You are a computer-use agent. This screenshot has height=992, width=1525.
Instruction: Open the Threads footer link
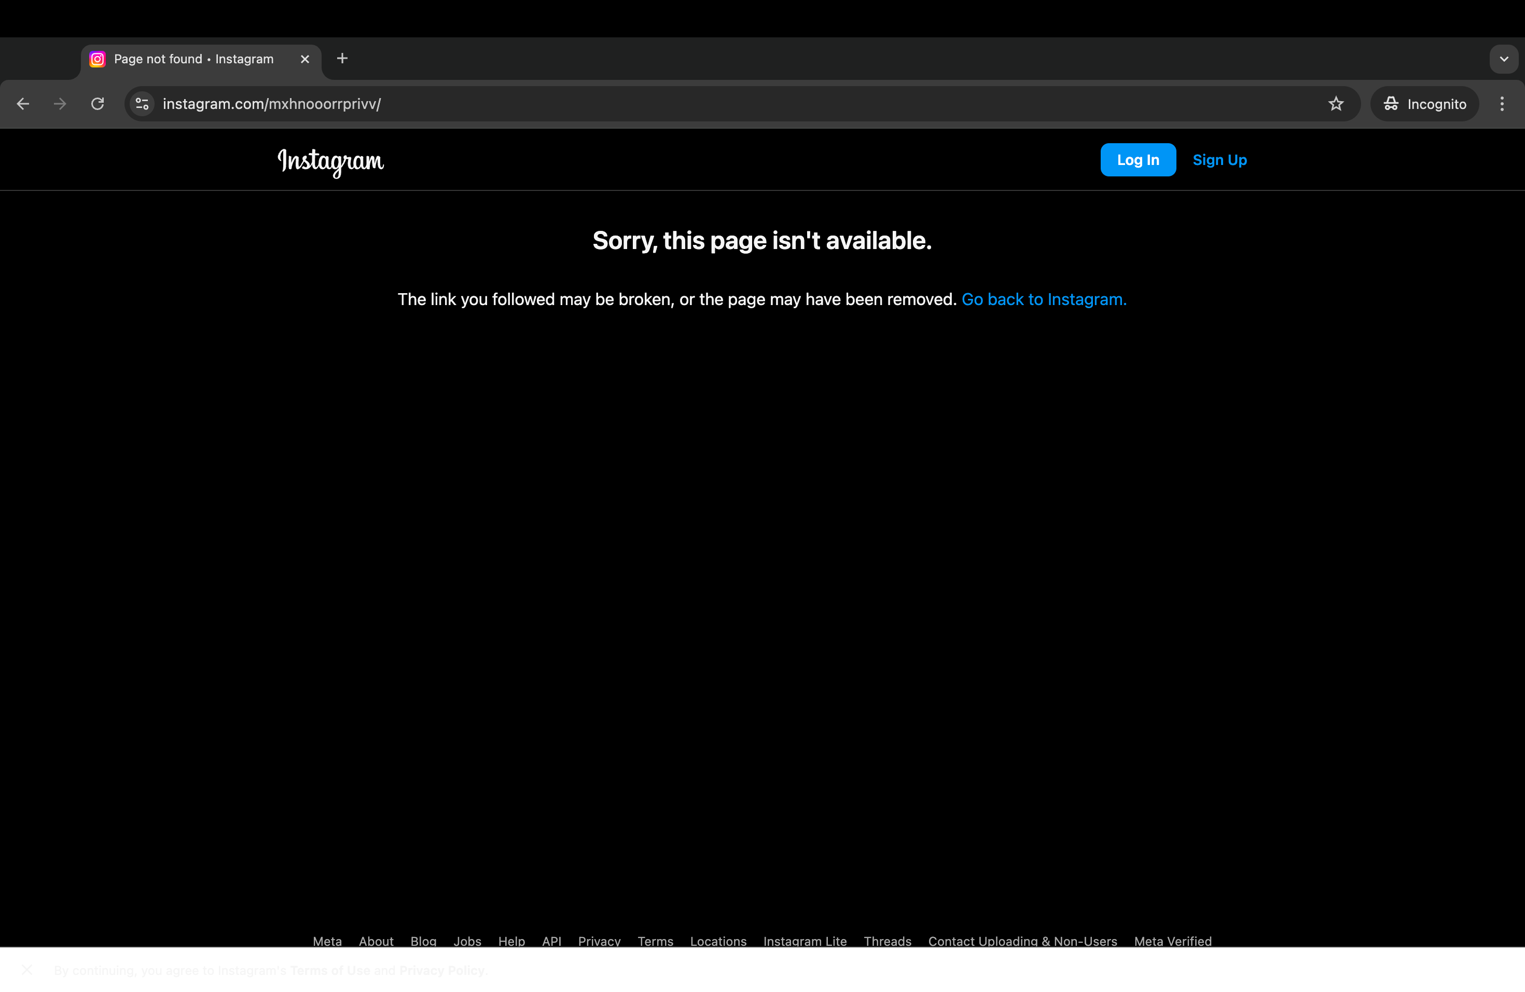[887, 941]
